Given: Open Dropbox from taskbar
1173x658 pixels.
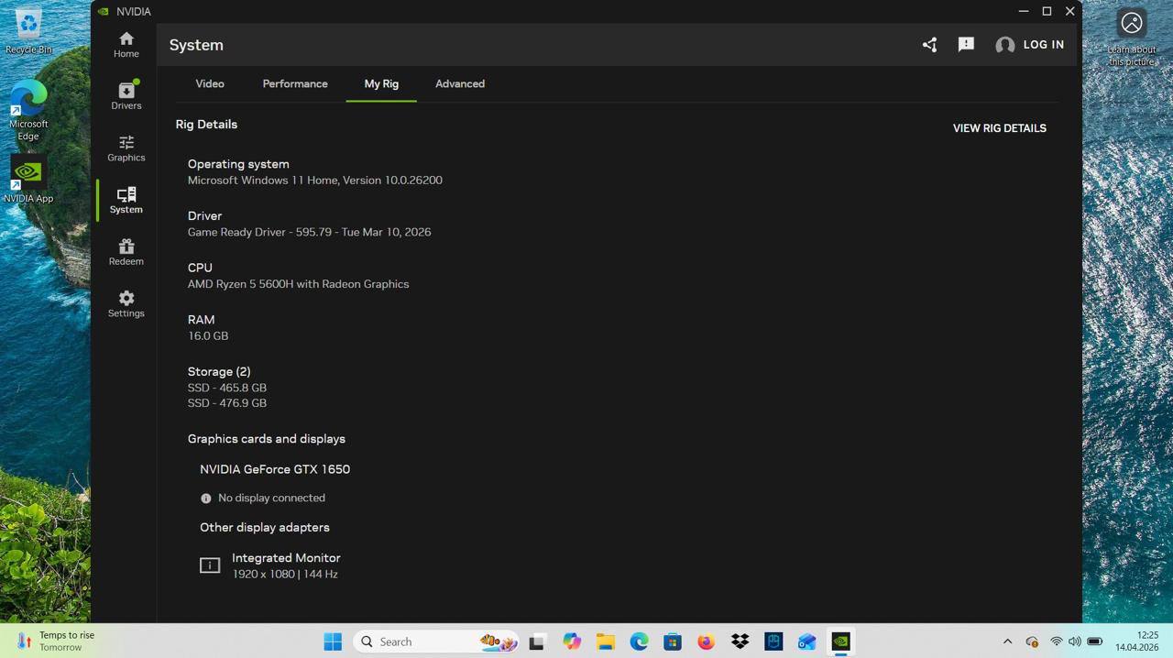Looking at the screenshot, I should tap(740, 642).
